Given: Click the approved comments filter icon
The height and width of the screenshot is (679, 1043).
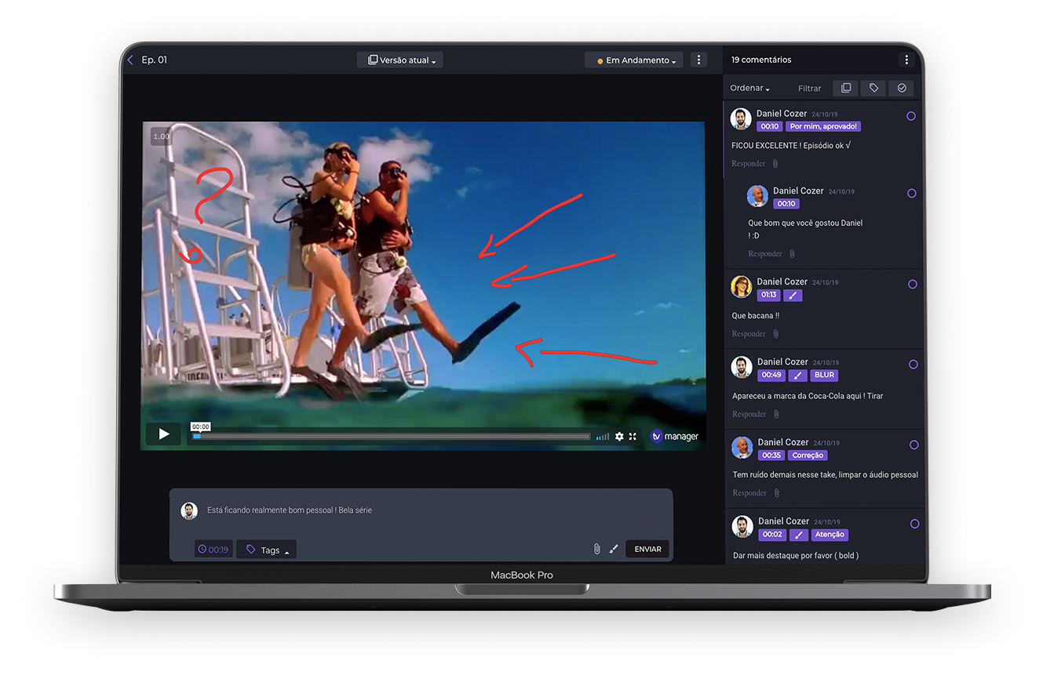Looking at the screenshot, I should coord(901,88).
